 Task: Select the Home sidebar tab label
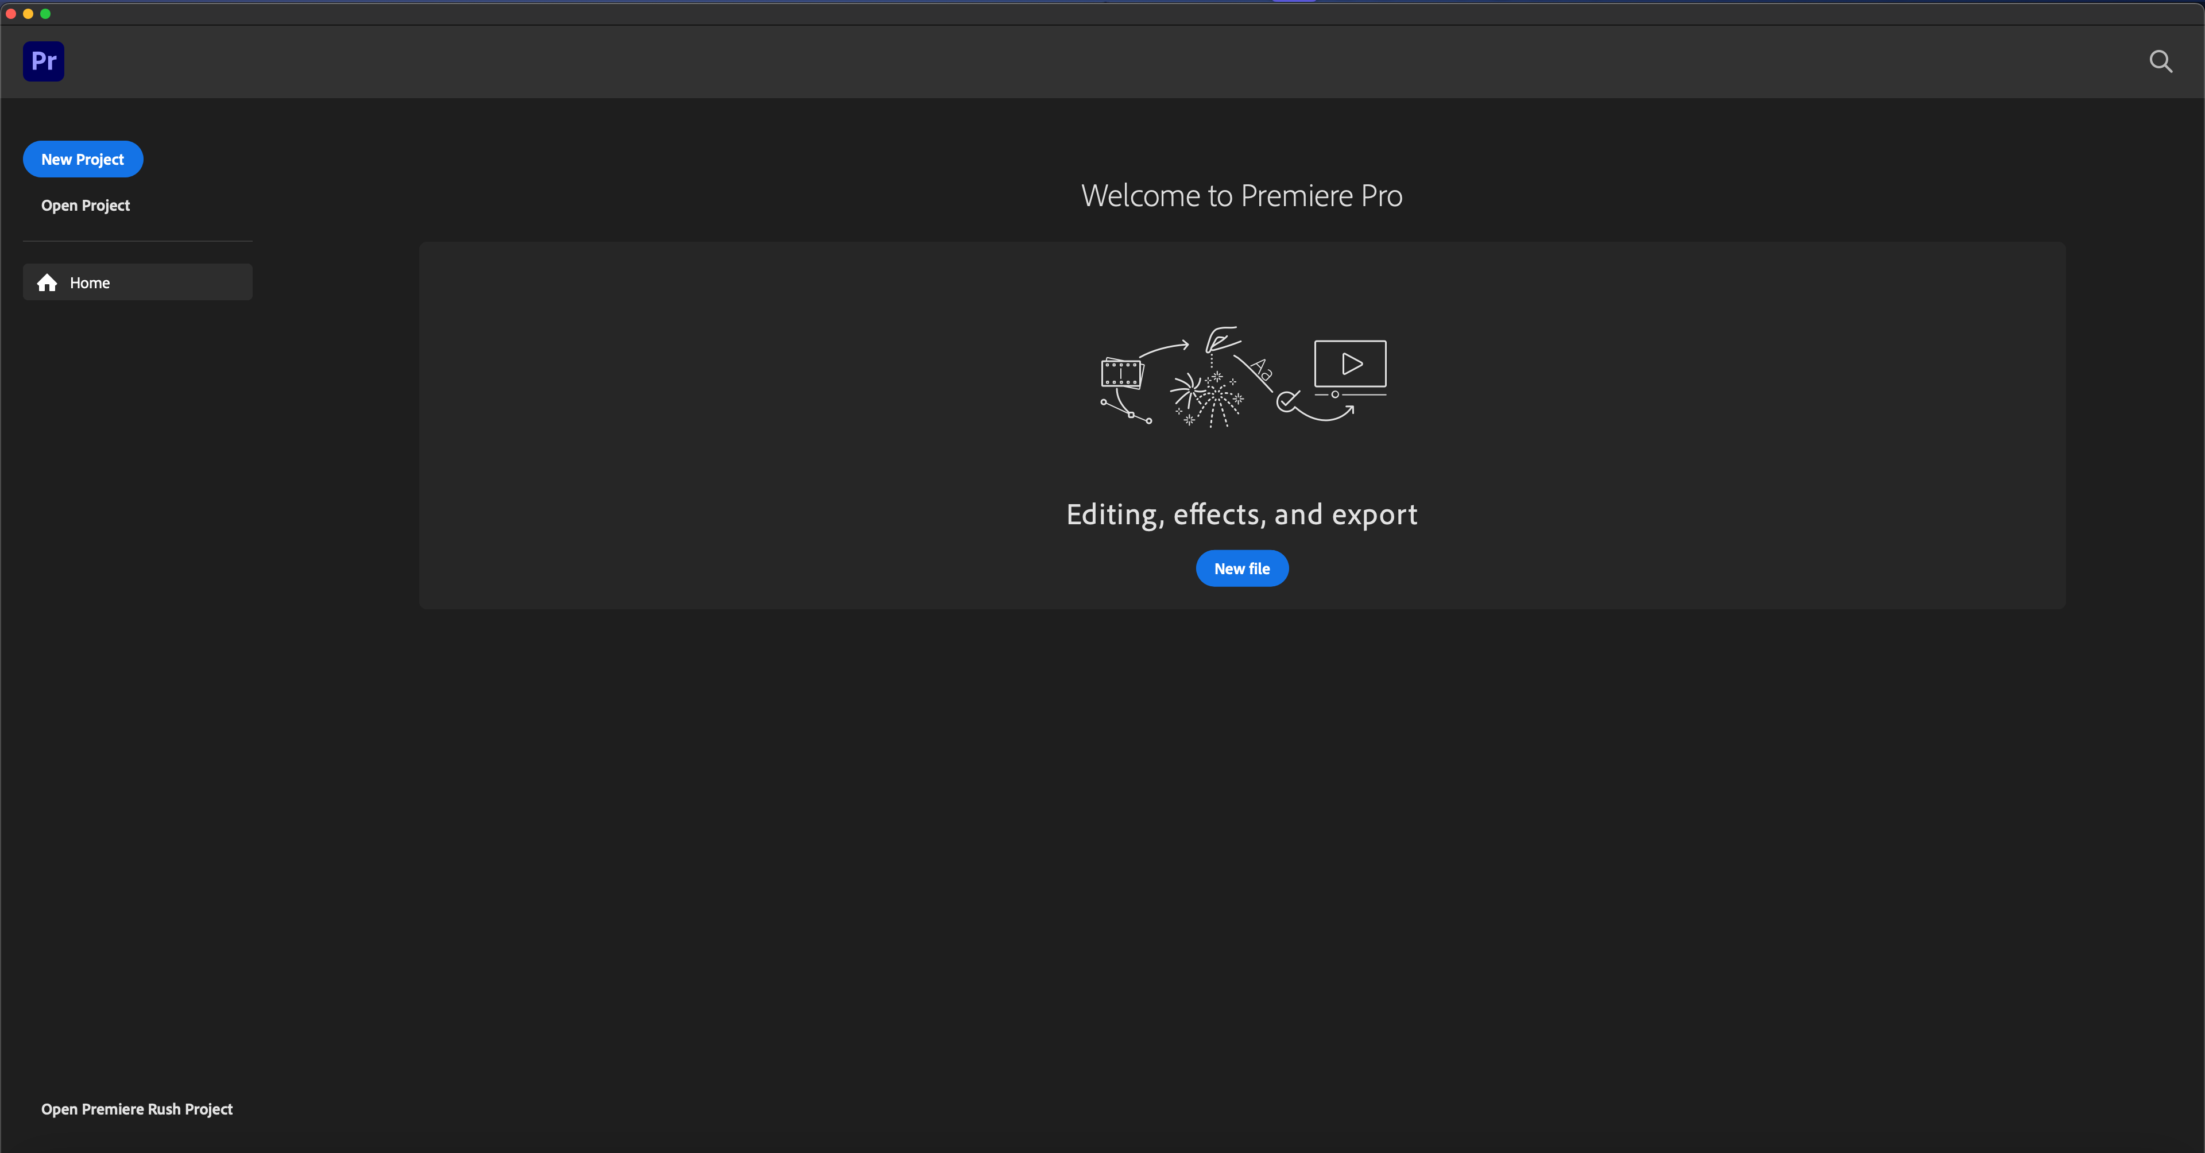pos(90,283)
